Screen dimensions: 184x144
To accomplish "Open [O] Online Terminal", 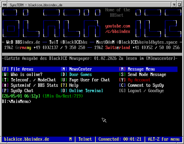I will (x=82, y=91).
